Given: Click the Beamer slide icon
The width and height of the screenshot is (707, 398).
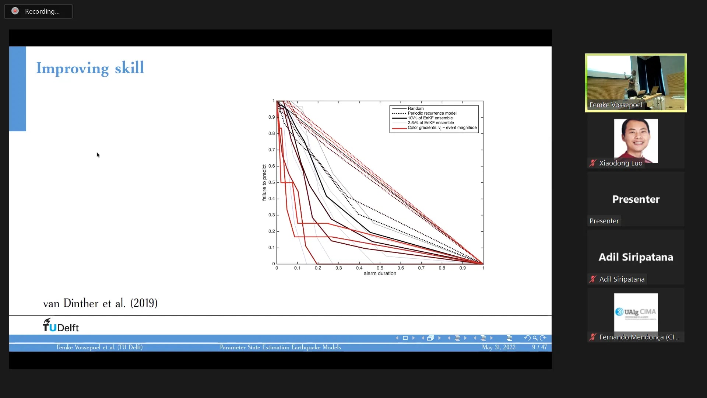Looking at the screenshot, I should [405, 338].
